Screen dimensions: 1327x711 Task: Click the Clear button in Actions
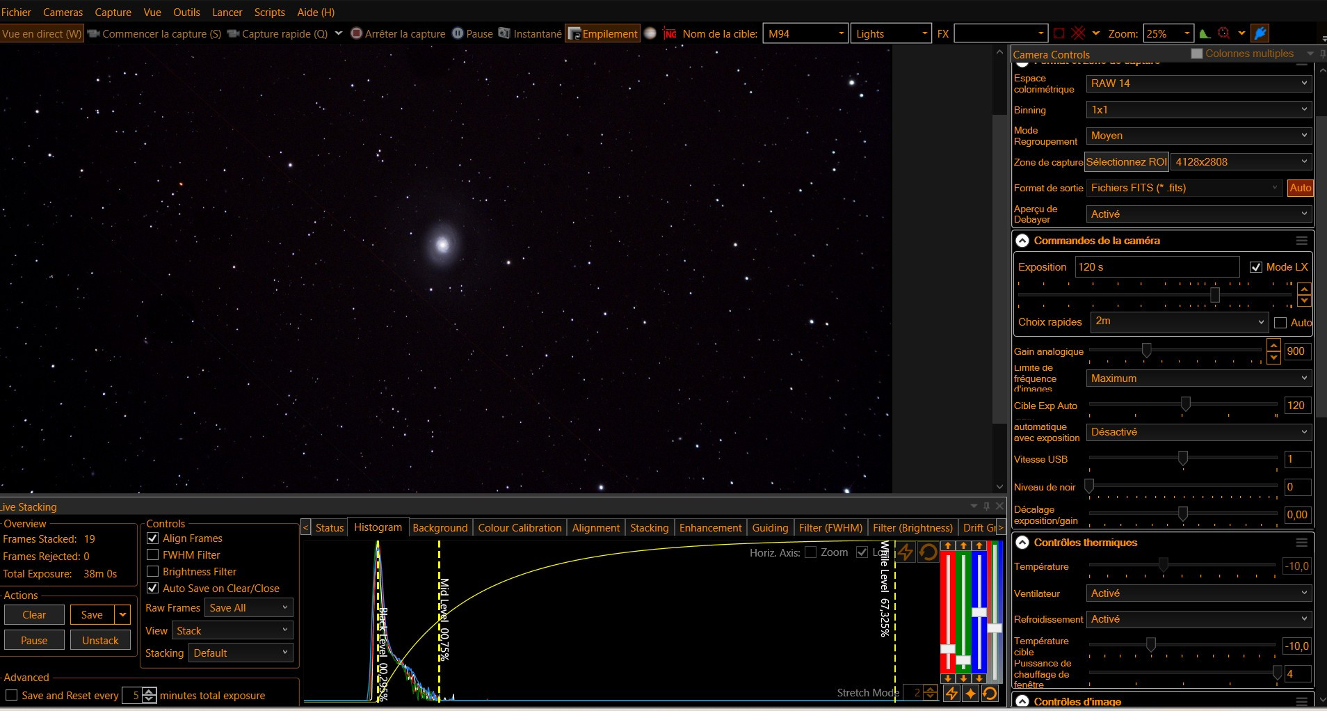(x=34, y=615)
